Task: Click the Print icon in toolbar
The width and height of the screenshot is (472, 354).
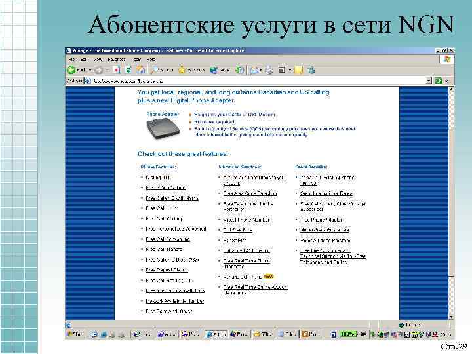Action: 269,70
